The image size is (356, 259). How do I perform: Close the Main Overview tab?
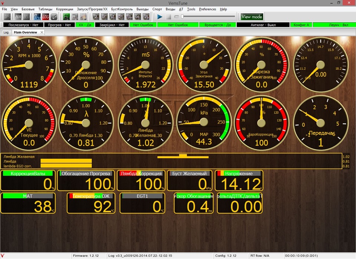click(x=42, y=32)
